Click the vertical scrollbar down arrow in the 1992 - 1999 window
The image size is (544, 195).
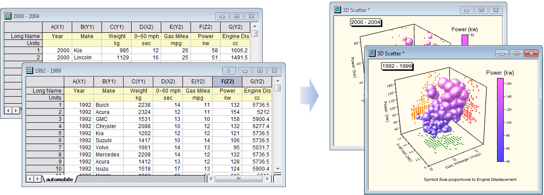point(278,168)
